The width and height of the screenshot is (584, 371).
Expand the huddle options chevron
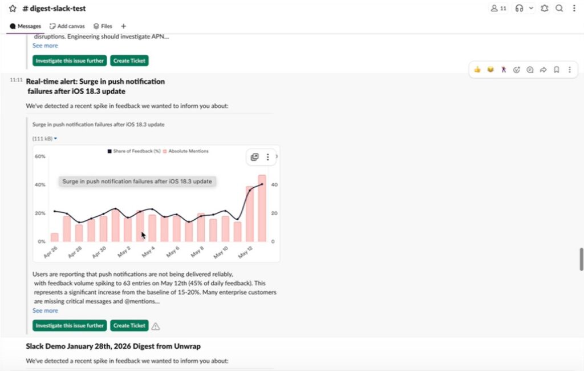coord(532,8)
